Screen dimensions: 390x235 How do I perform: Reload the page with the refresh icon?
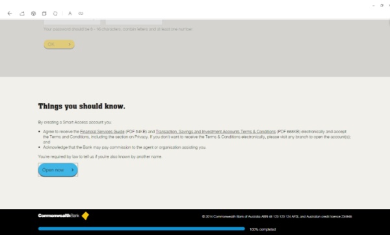(x=55, y=14)
